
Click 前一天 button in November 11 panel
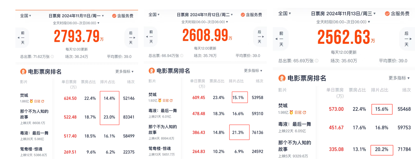click(x=23, y=38)
